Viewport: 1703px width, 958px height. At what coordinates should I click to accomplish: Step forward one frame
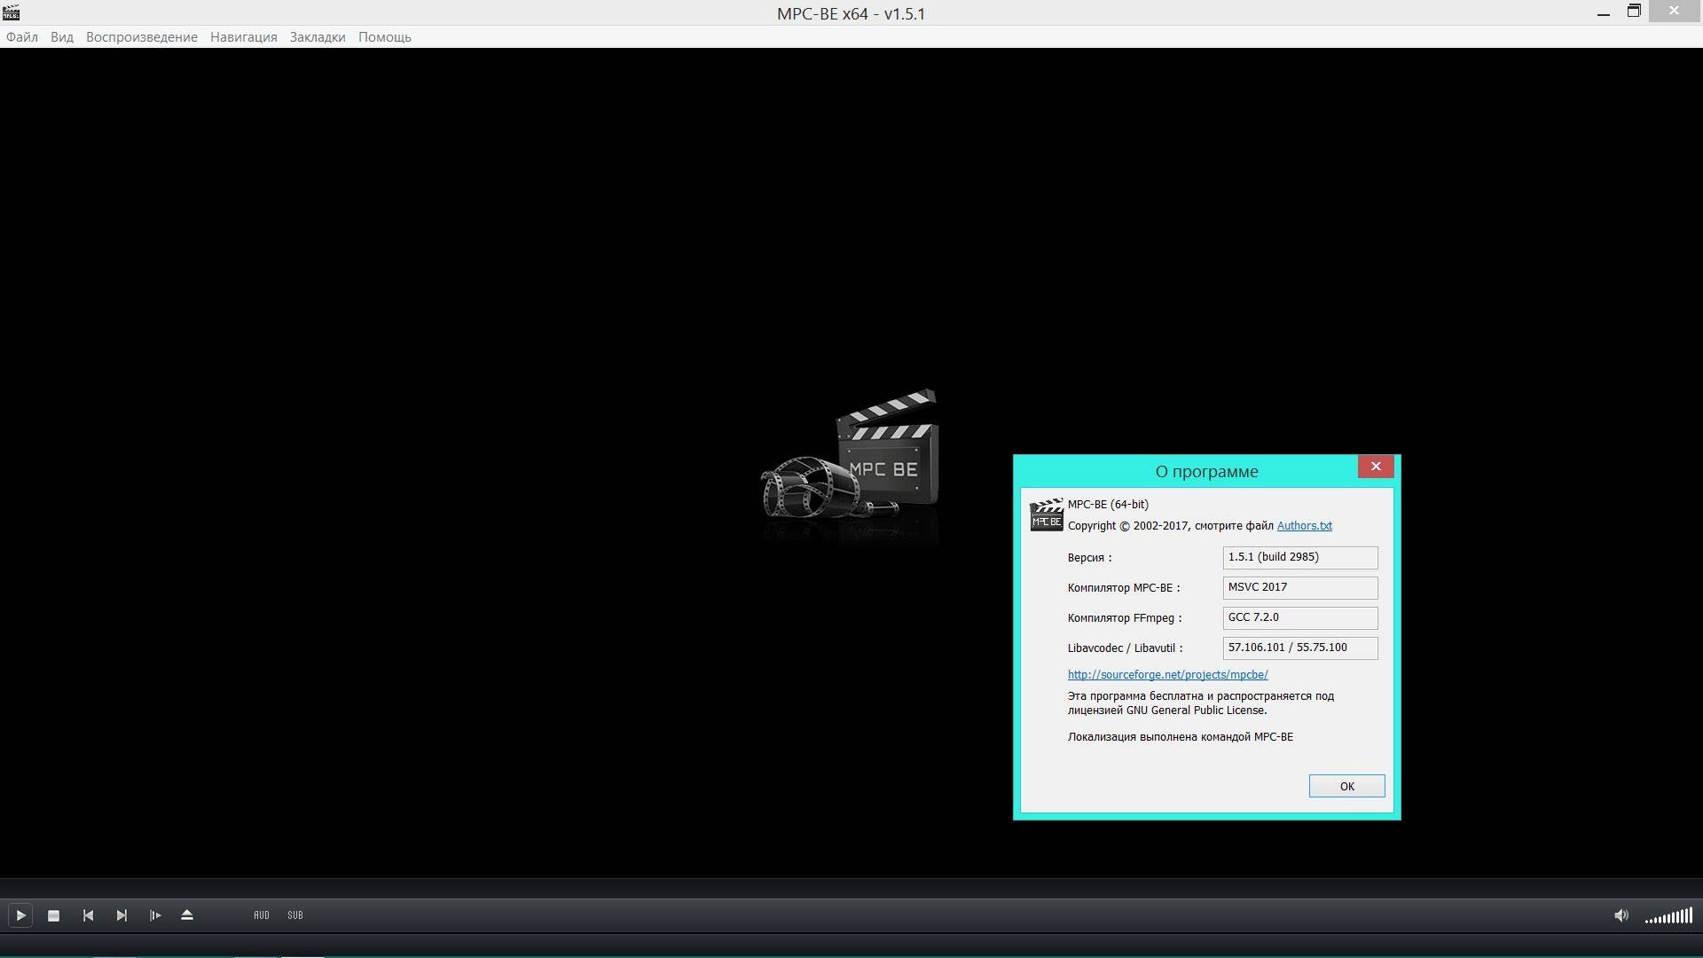coord(155,915)
